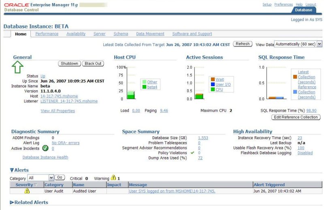Image resolution: width=324 pixels, height=210 pixels.
Task: Click Edit Reference Collection button
Action: 296,117
